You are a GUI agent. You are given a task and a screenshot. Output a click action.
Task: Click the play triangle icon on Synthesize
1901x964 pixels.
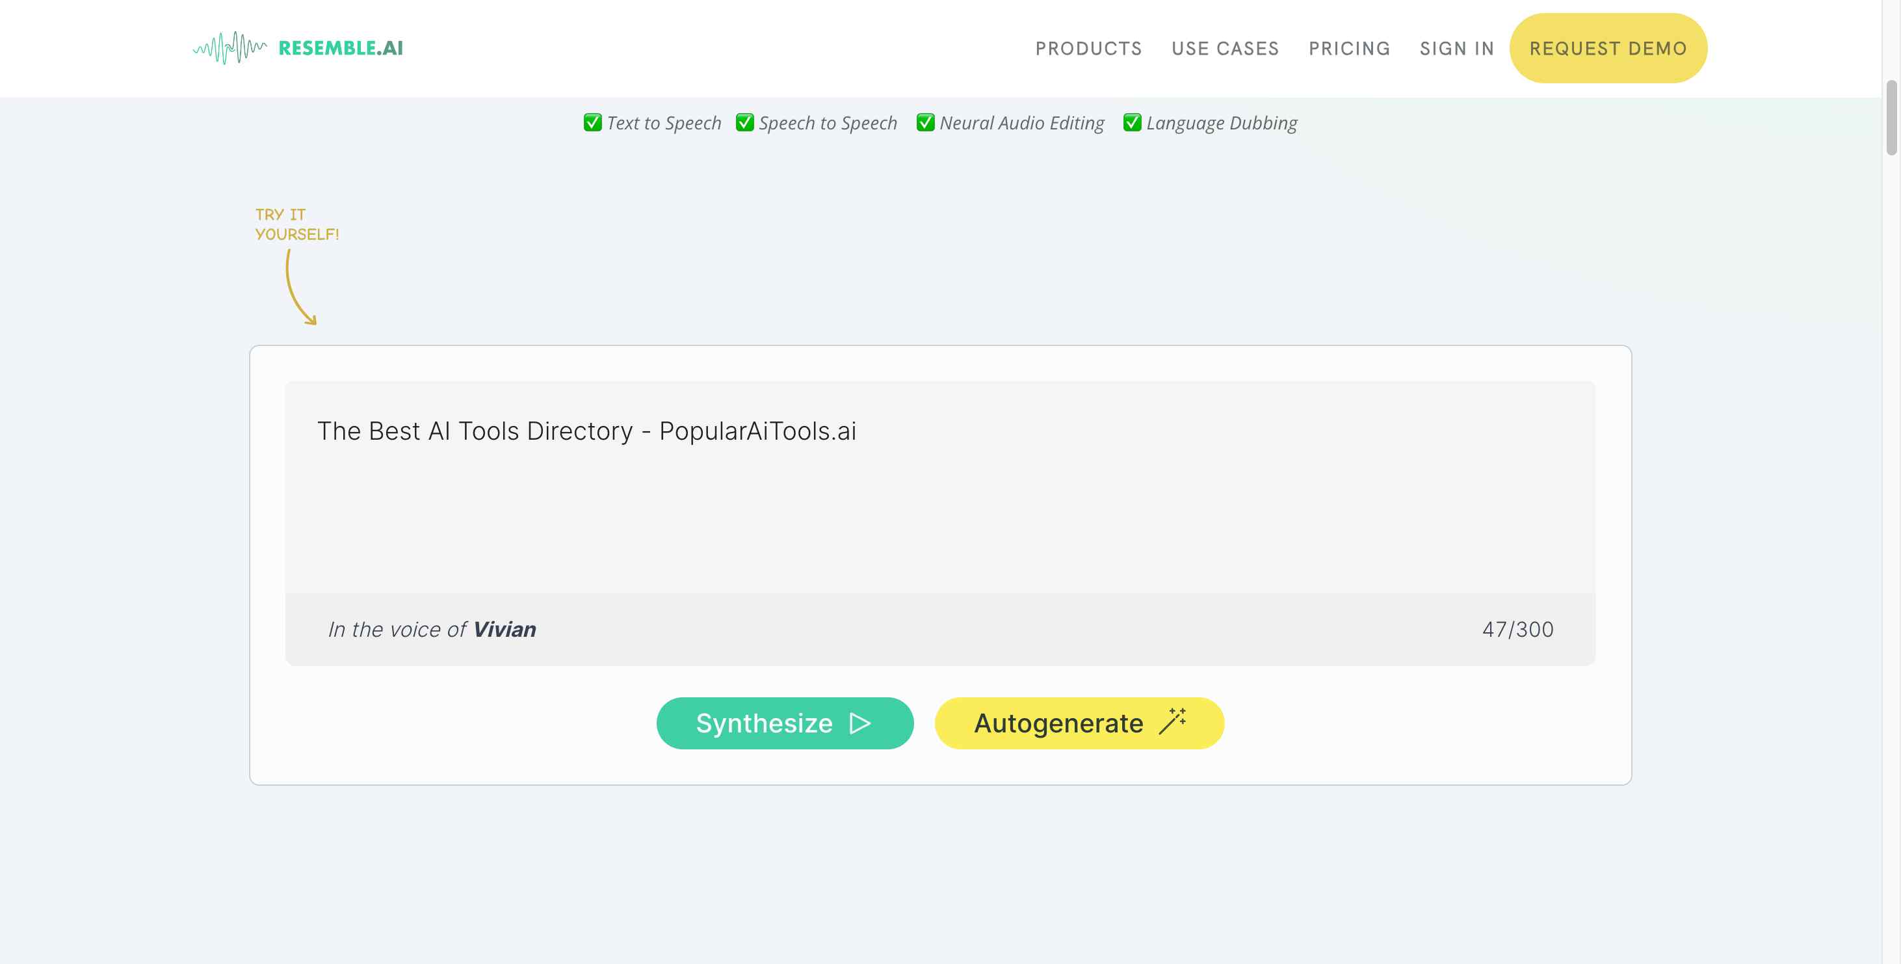(x=861, y=723)
